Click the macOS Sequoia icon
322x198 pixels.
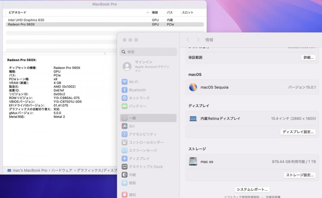[193, 87]
